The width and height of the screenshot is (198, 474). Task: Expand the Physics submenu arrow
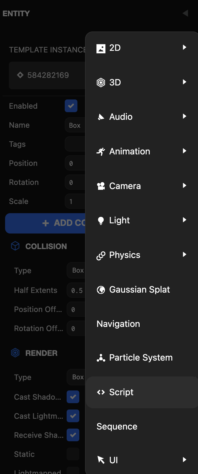(184, 254)
